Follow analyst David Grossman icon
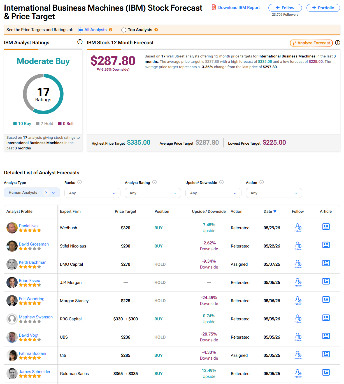This screenshot has width=344, height=384. coord(298,246)
